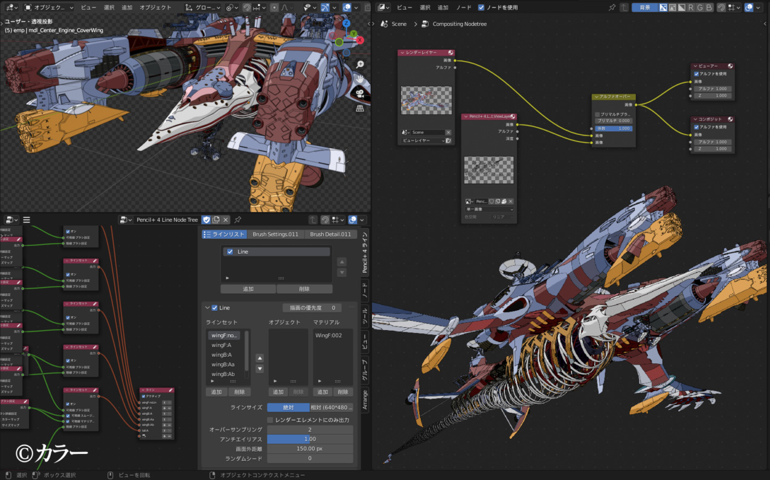Click the hand pan-view icon

click(361, 79)
